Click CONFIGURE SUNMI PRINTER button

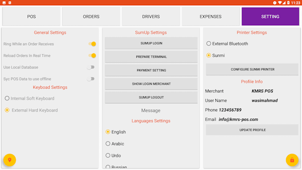coord(252,69)
